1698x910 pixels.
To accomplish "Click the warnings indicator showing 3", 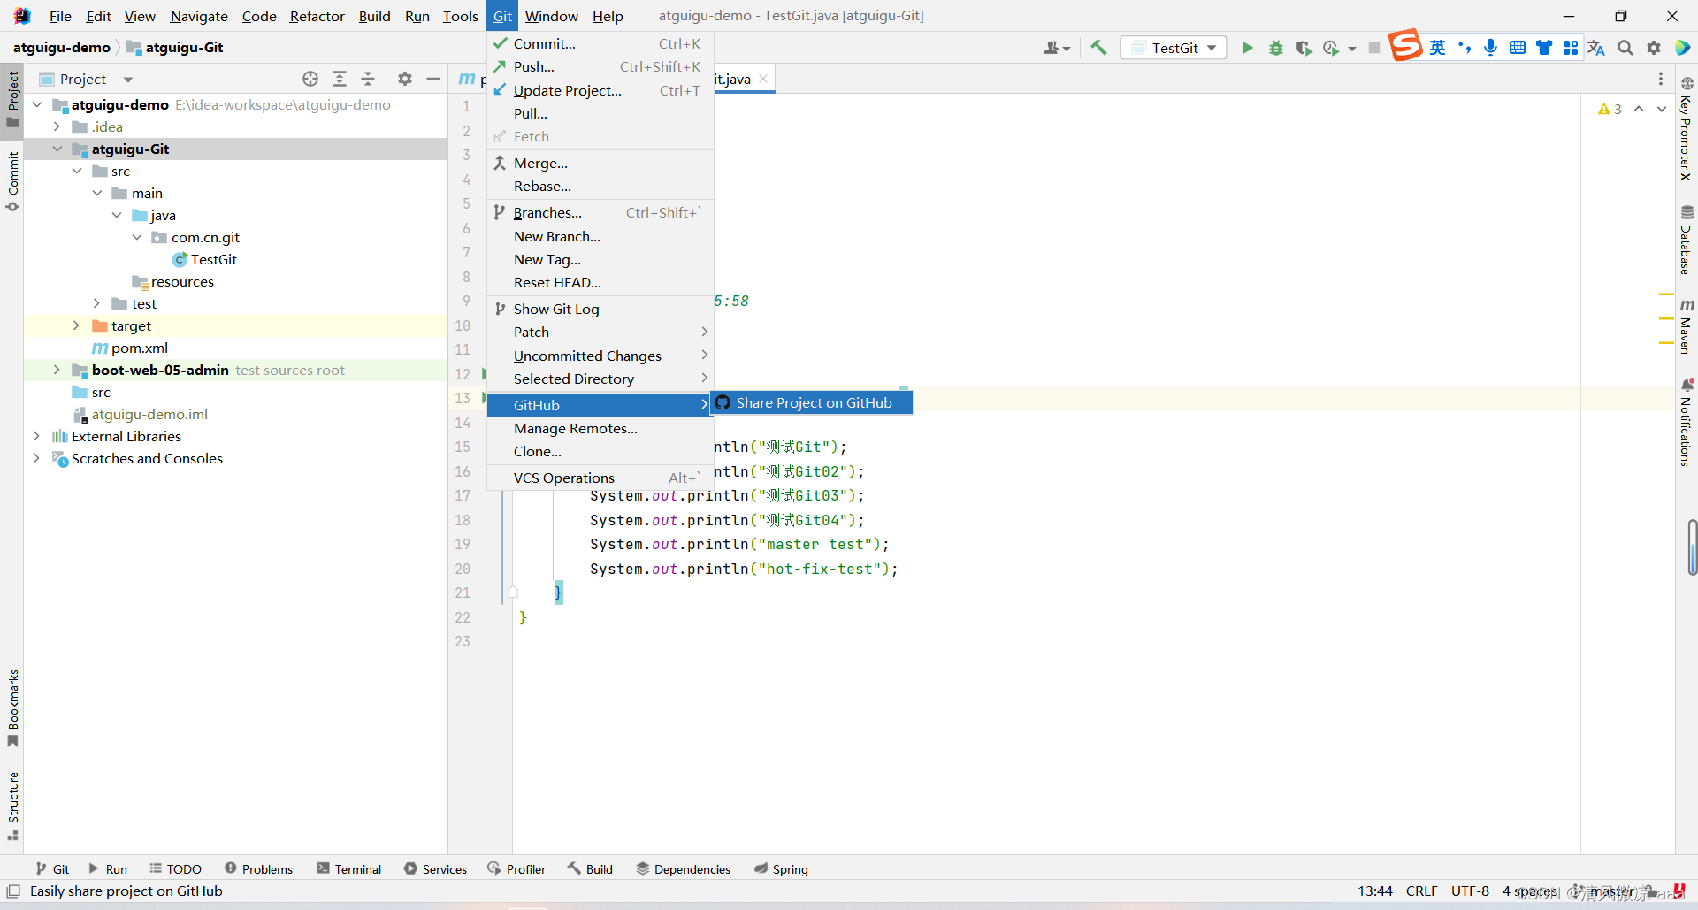I will pos(1610,109).
